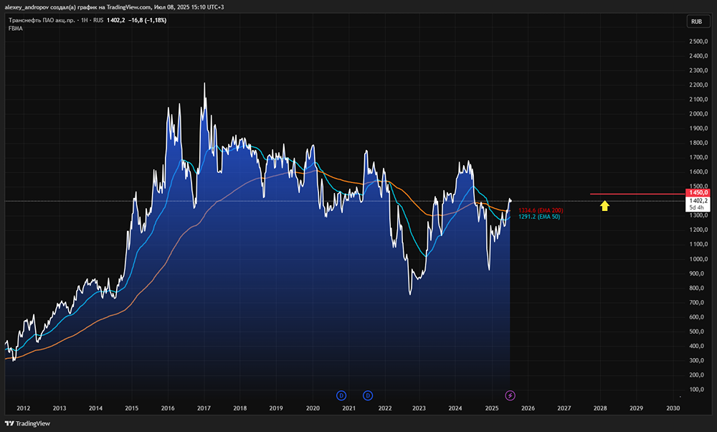Click the purple lightning event marker
717x432 pixels.
pos(510,395)
